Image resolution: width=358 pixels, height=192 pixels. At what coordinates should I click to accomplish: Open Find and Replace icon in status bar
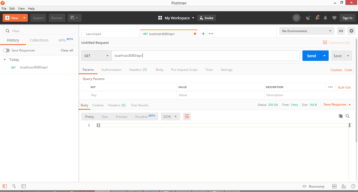tap(14, 186)
